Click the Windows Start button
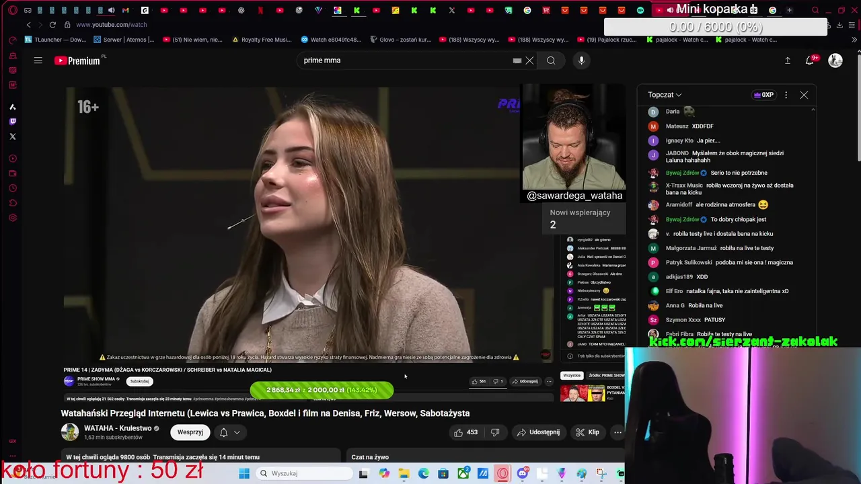 [244, 473]
